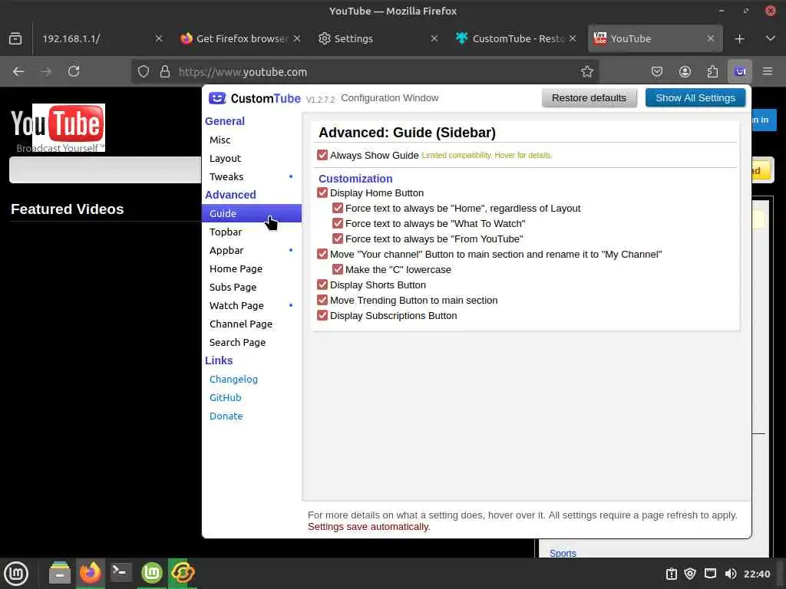The image size is (786, 589).
Task: Toggle Move Trending Button to main section
Action: click(x=322, y=301)
